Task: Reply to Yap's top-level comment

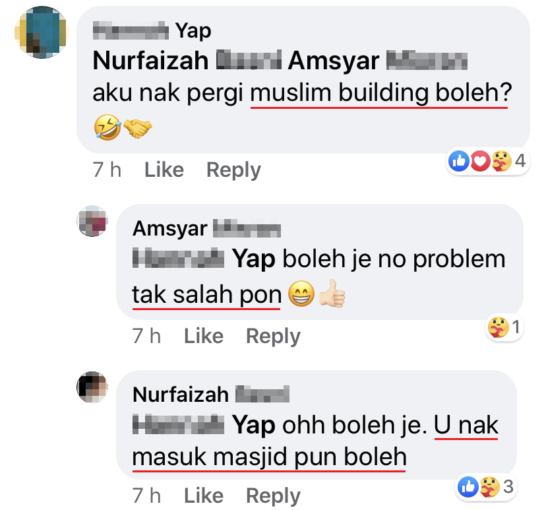Action: point(233,170)
